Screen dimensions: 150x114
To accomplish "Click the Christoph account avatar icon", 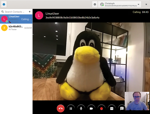I will 102,4.
